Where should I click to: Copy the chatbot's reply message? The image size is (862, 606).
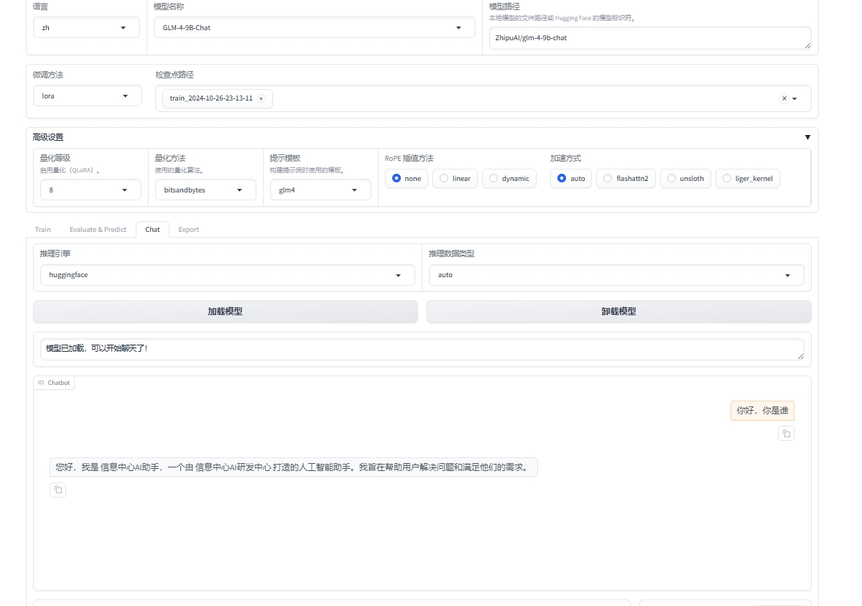(x=58, y=490)
